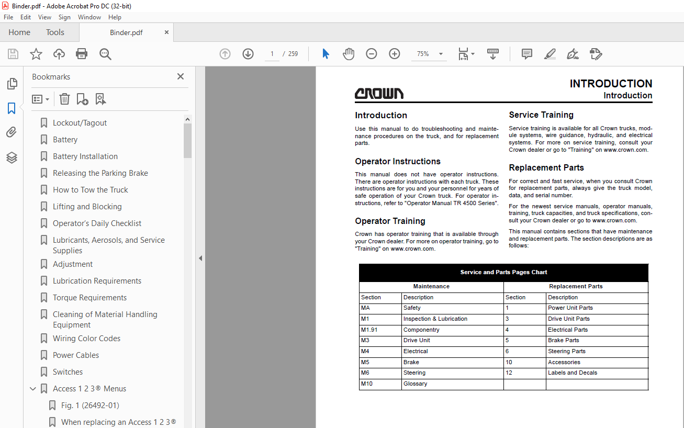Collapse the Access 1 2 3 Menus bookmark
Screen dimensions: 684x428
tap(33, 389)
